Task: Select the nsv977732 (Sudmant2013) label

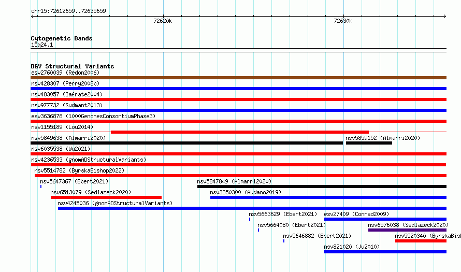Action: pos(67,105)
